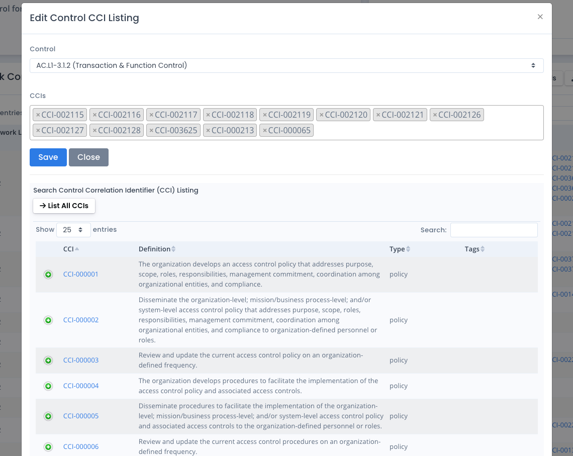Remove the CCI-002115 tag
The width and height of the screenshot is (573, 456).
(x=38, y=115)
